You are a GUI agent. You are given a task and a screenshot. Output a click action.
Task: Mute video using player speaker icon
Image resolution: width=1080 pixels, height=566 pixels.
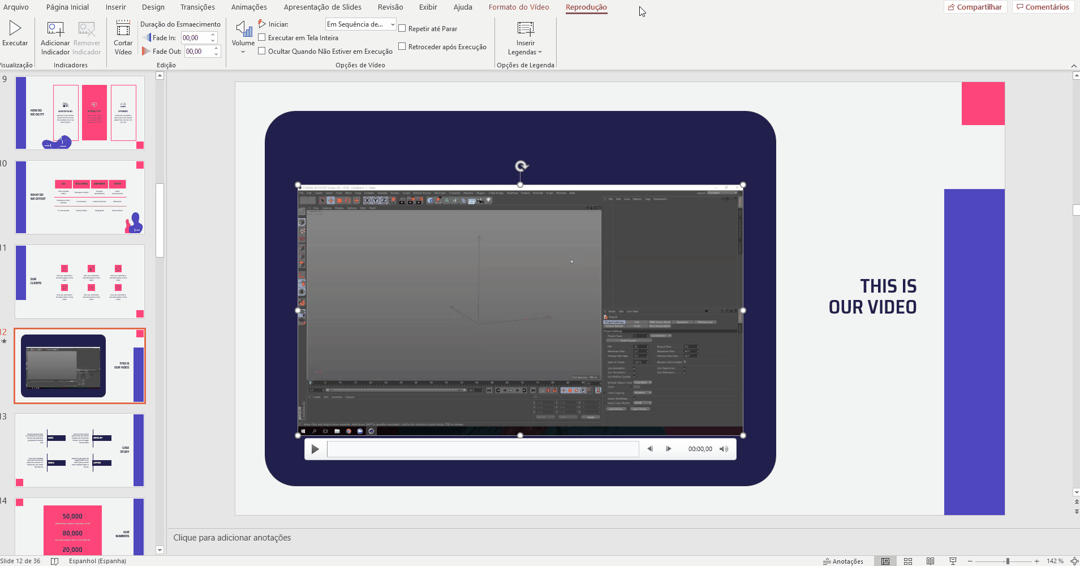click(724, 449)
